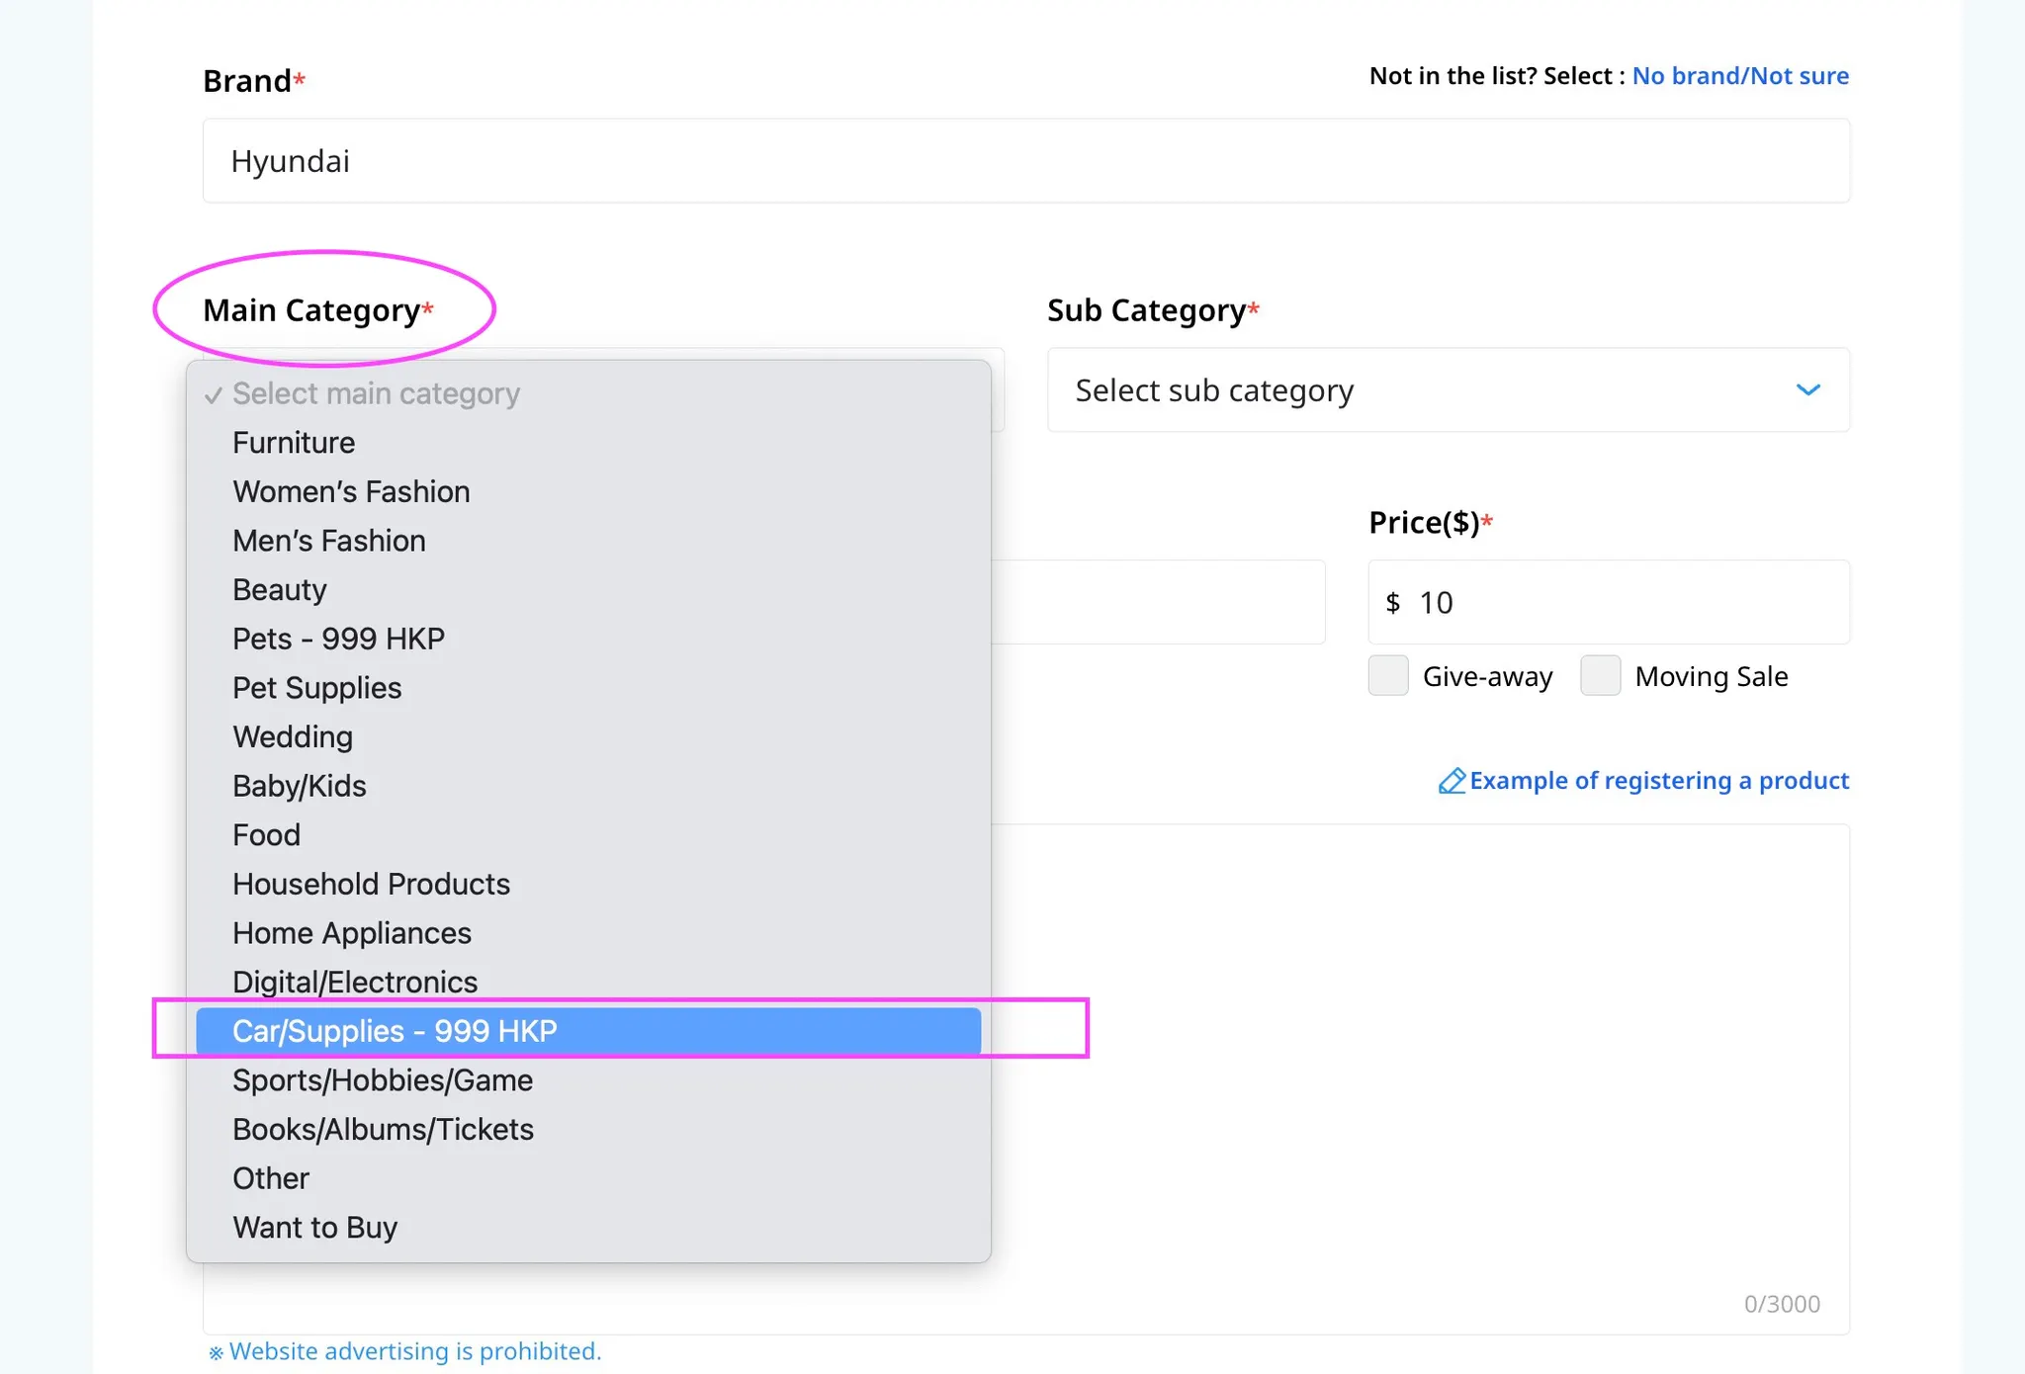Image resolution: width=2025 pixels, height=1374 pixels.
Task: Pick Women's Fashion category
Action: 351,492
